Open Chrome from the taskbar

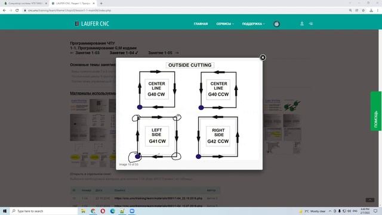93,211
